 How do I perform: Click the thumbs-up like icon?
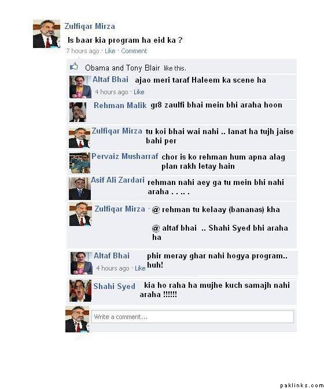pyautogui.click(x=73, y=66)
